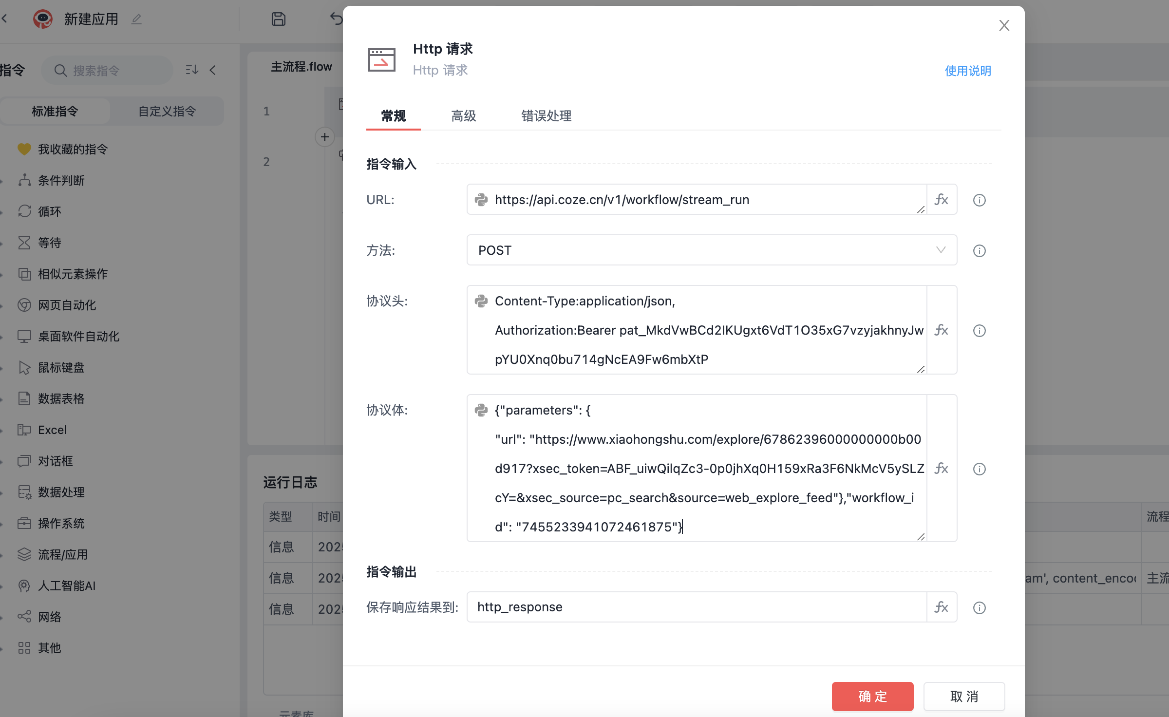Click fx icon beside 保存响应结果到 field
The height and width of the screenshot is (717, 1169).
click(x=941, y=607)
